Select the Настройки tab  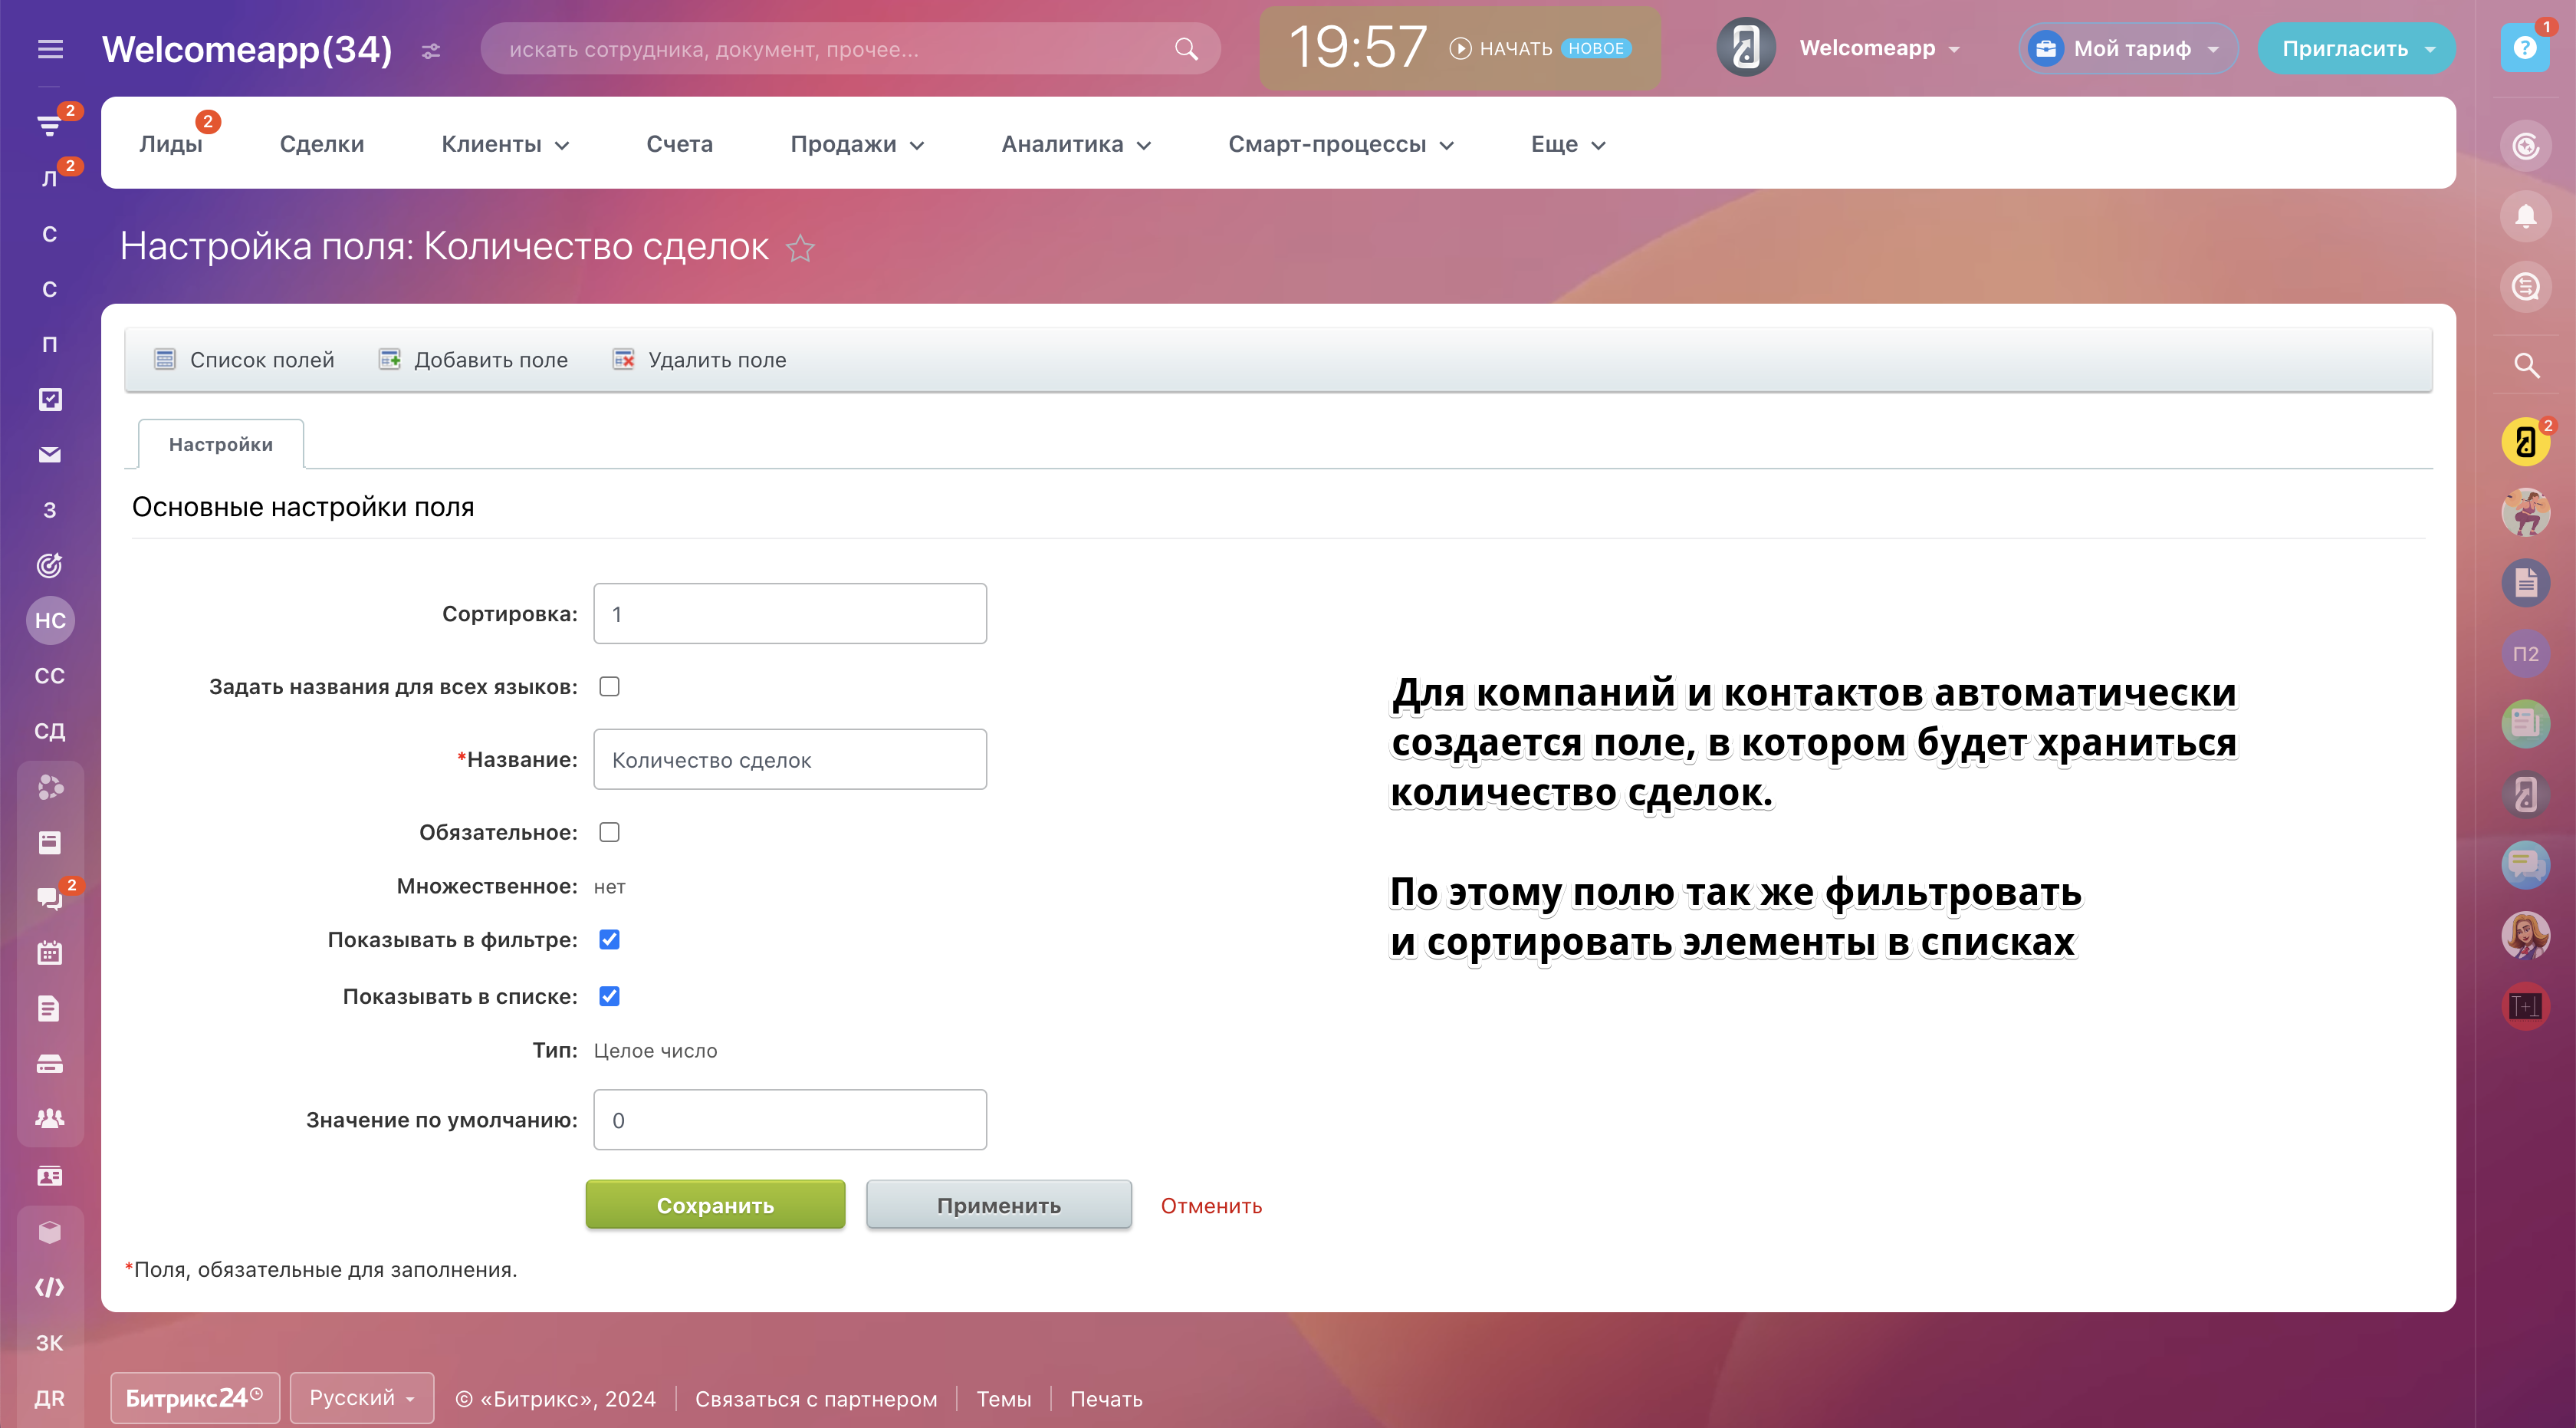tap(221, 444)
